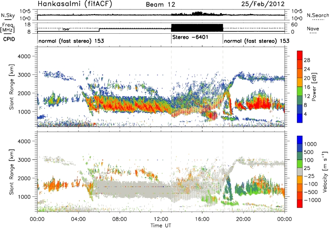This screenshot has height=228, width=329.
Task: Select the 500 value on Velocity scale
Action: pos(309,152)
